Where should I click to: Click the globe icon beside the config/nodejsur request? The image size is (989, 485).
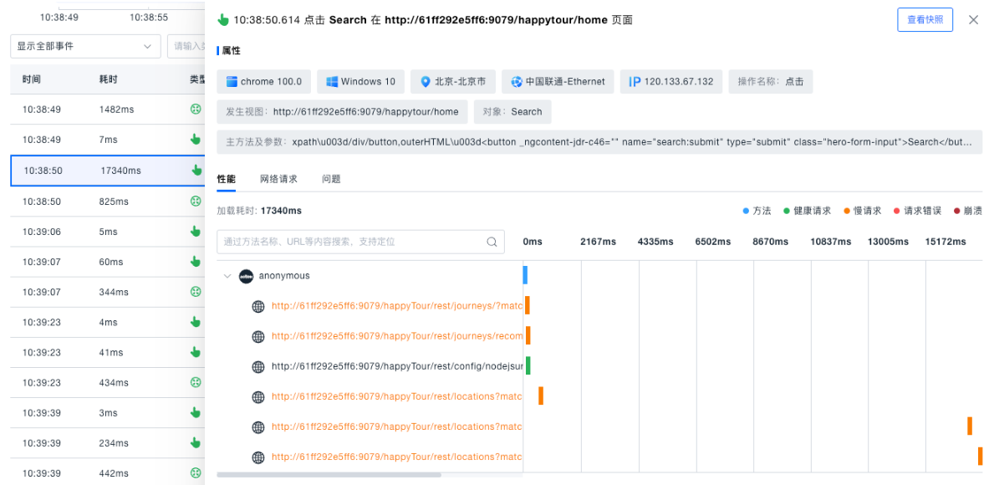(258, 366)
